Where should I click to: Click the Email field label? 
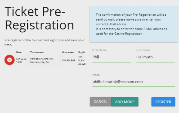coord(96,75)
